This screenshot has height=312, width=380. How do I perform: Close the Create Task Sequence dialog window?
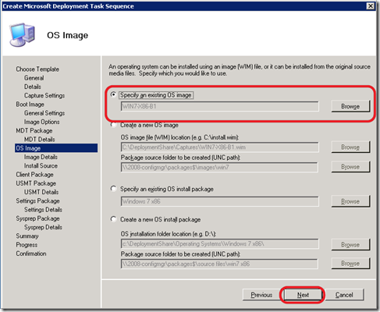pyautogui.click(x=370, y=6)
